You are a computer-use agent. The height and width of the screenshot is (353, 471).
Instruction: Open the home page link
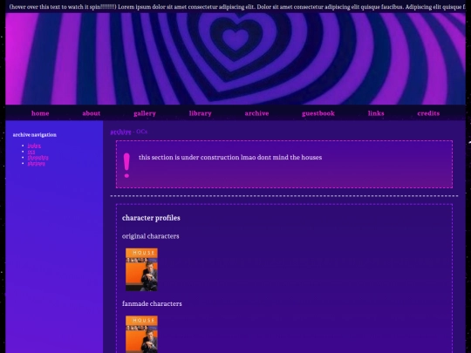[40, 113]
